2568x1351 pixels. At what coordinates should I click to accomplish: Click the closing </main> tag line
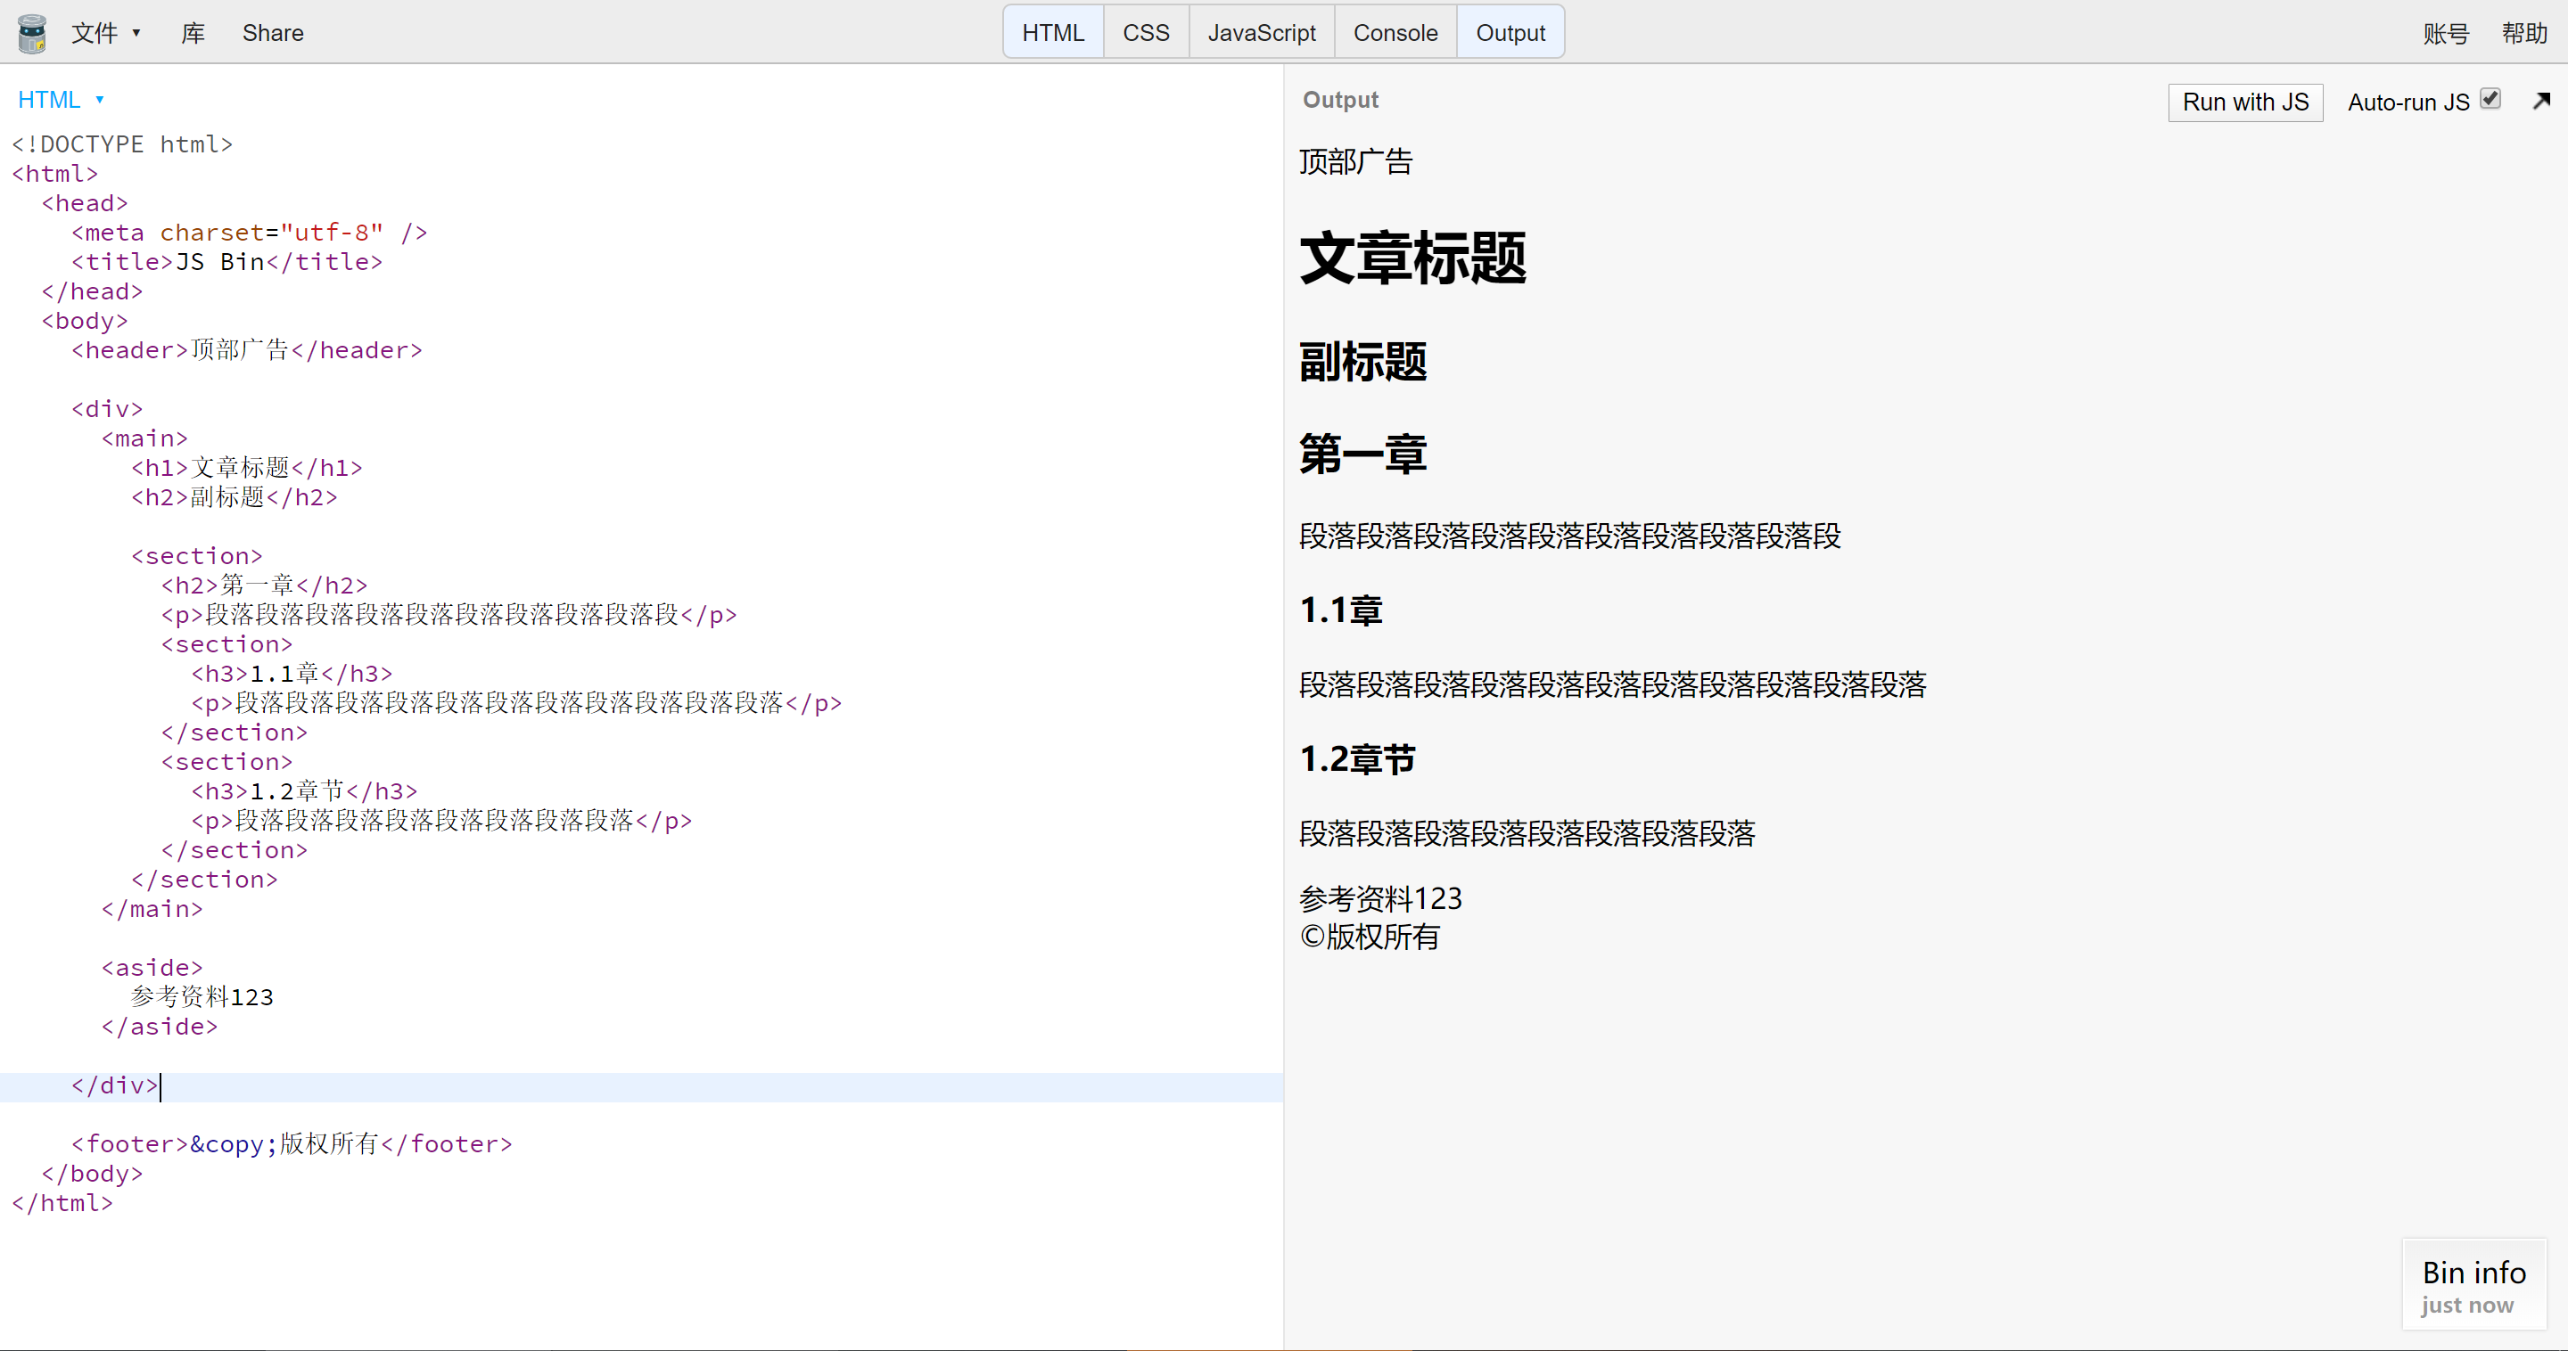point(152,910)
